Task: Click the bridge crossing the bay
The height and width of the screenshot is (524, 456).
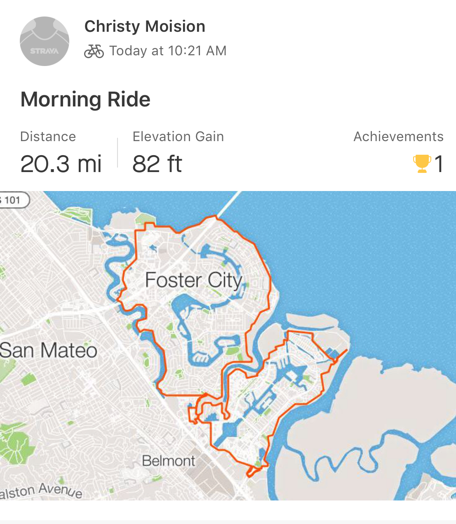Action: 229,203
